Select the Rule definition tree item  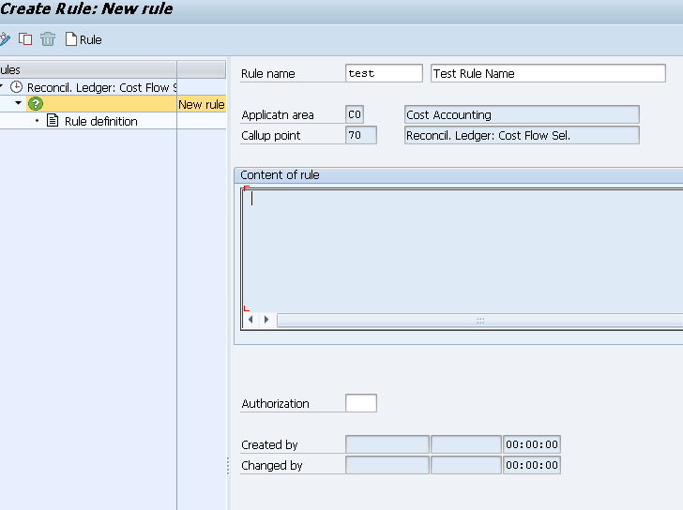coord(101,121)
